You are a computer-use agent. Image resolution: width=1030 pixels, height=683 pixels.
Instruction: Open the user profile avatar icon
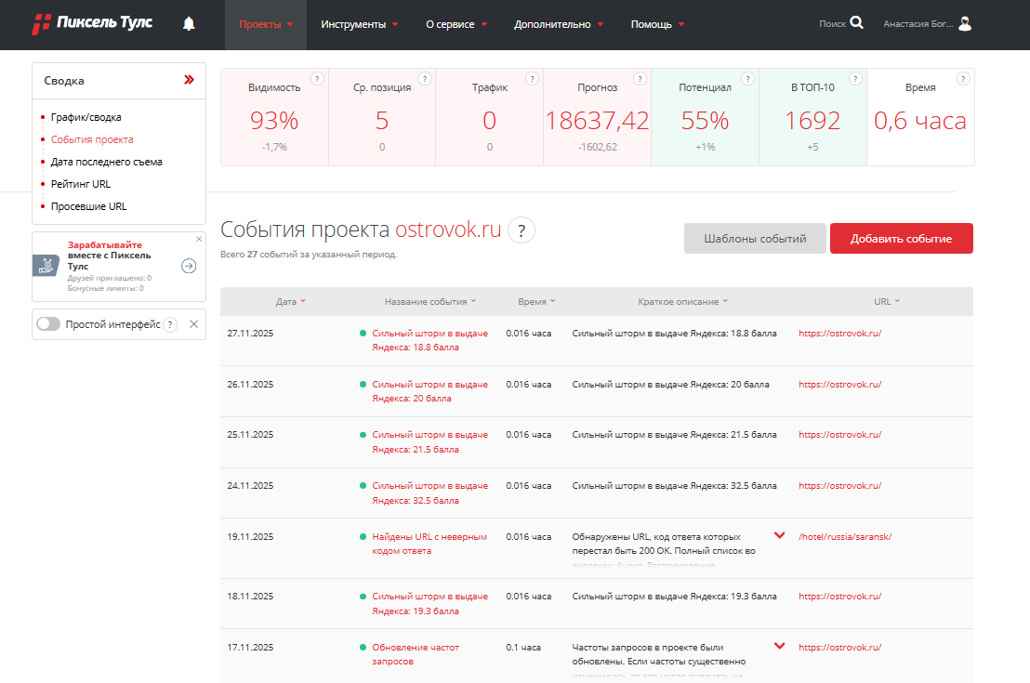(965, 24)
